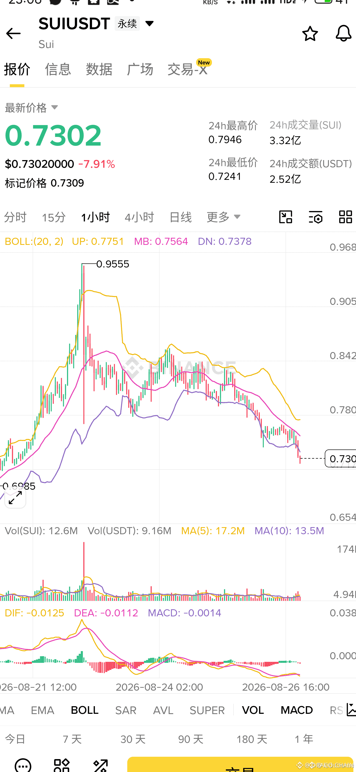Tap the 0.6985 low price marker
This screenshot has width=356, height=772.
[x=19, y=486]
